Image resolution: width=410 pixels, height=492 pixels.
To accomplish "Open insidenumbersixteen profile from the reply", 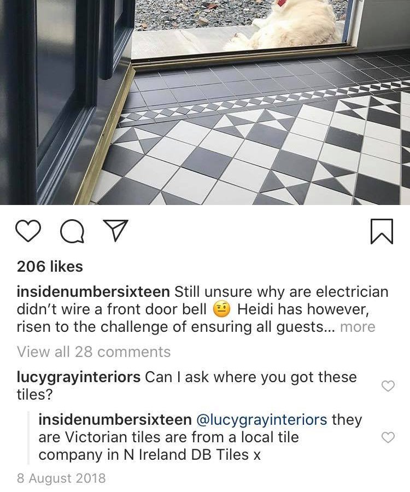I will click(115, 420).
